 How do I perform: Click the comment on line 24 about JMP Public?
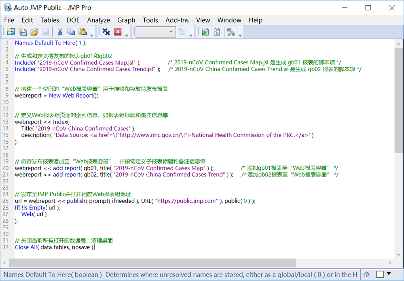pyautogui.click(x=73, y=194)
